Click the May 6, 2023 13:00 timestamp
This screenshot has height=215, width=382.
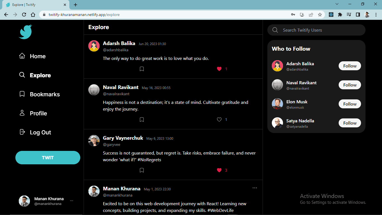pyautogui.click(x=160, y=139)
